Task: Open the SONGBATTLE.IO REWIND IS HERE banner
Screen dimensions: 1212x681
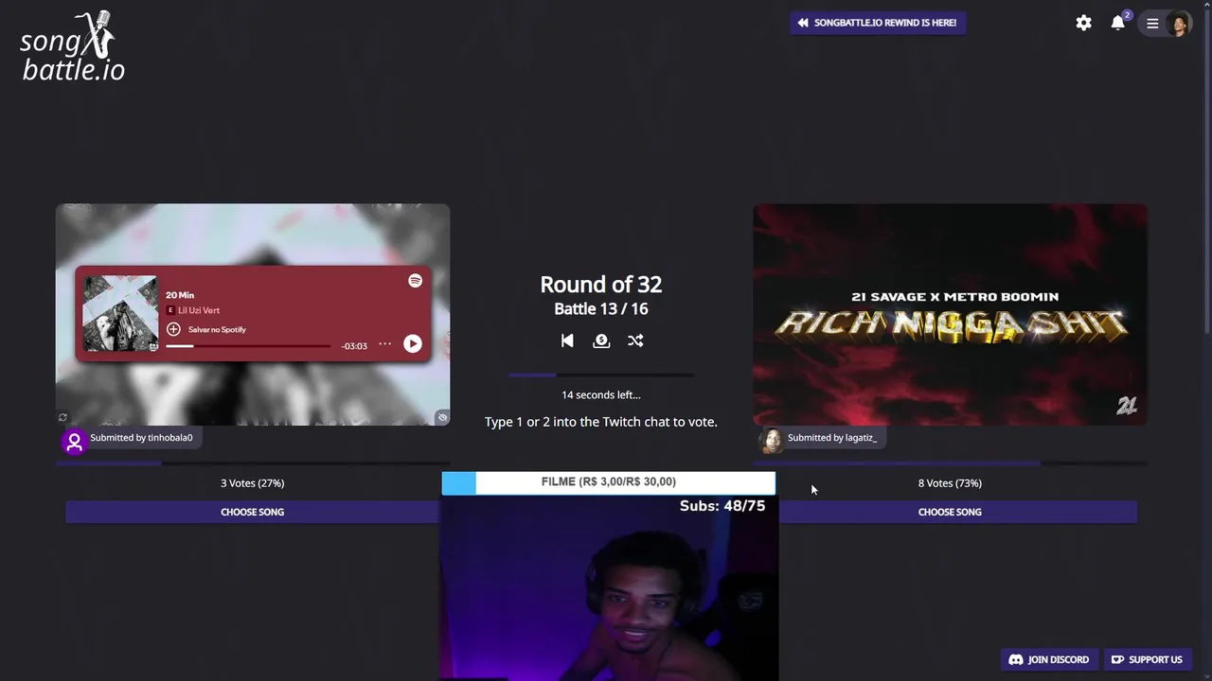Action: point(878,23)
